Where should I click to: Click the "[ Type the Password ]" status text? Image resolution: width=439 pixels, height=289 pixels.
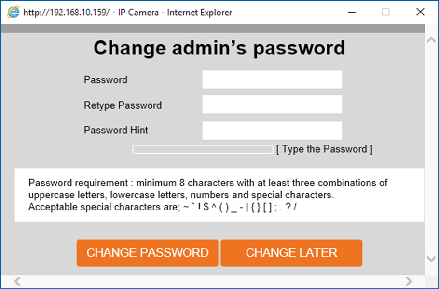pos(324,149)
